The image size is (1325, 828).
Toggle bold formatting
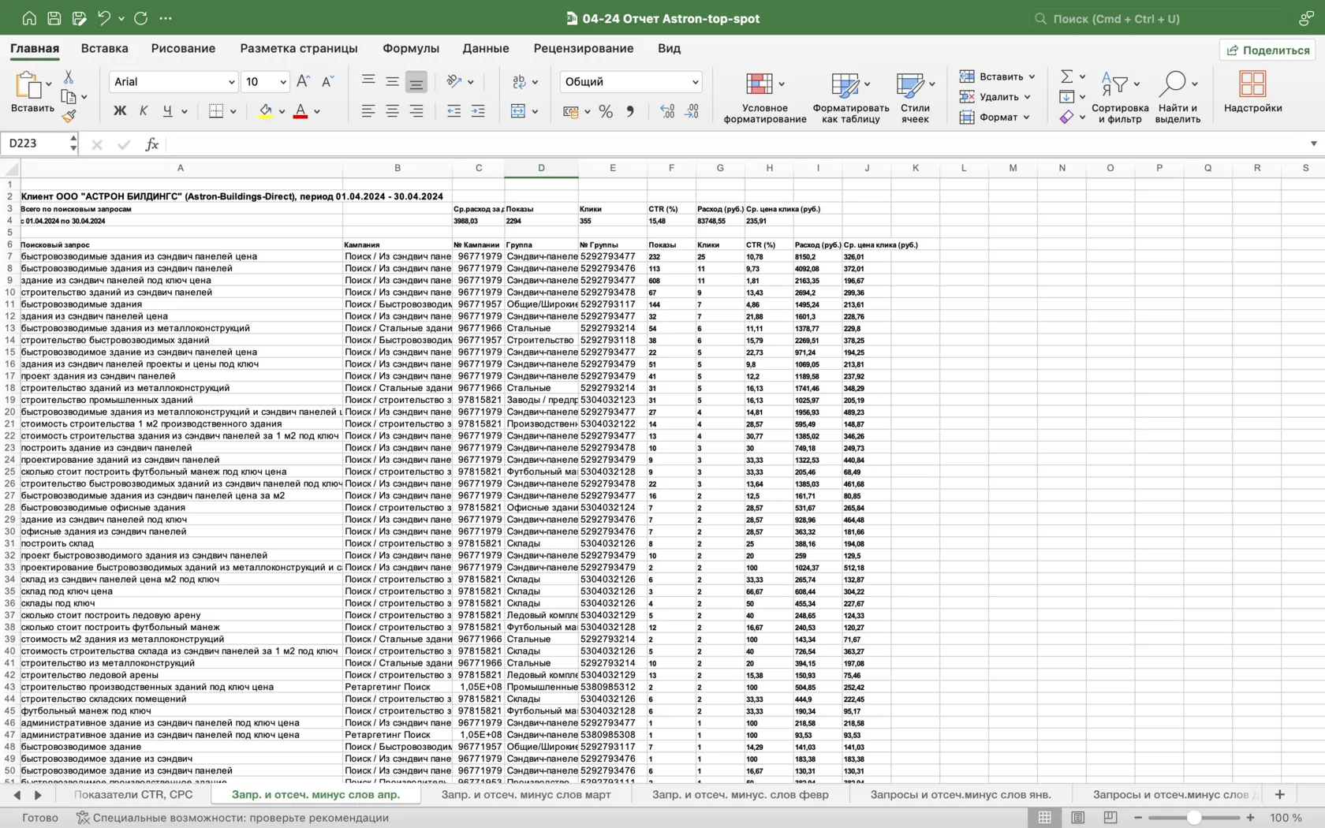coord(120,111)
